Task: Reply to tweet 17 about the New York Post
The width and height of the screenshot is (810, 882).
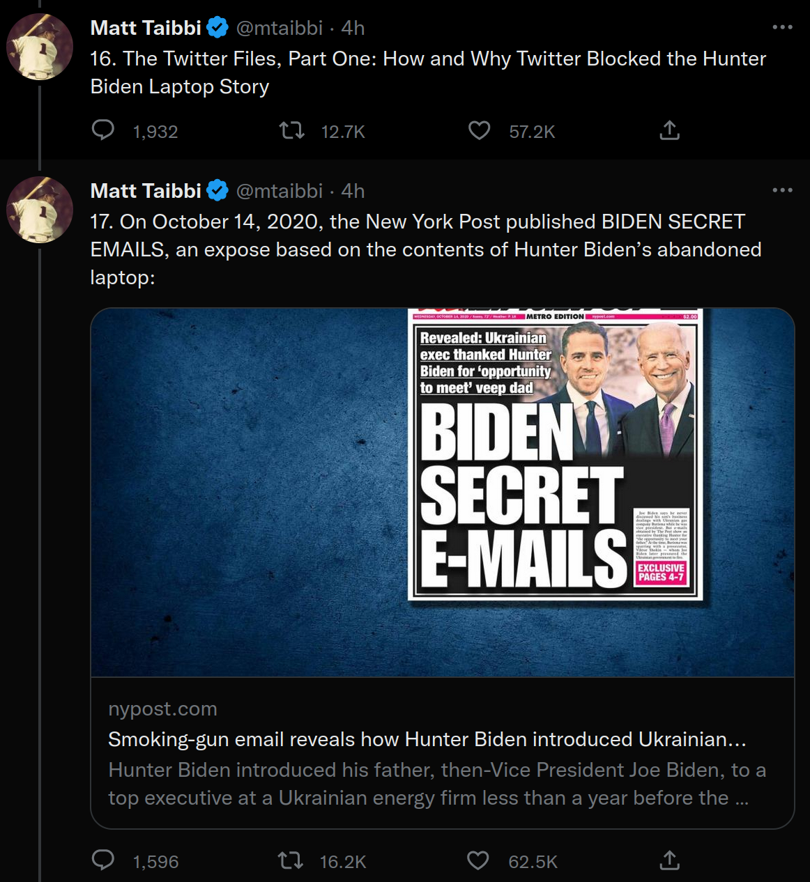Action: 103,860
